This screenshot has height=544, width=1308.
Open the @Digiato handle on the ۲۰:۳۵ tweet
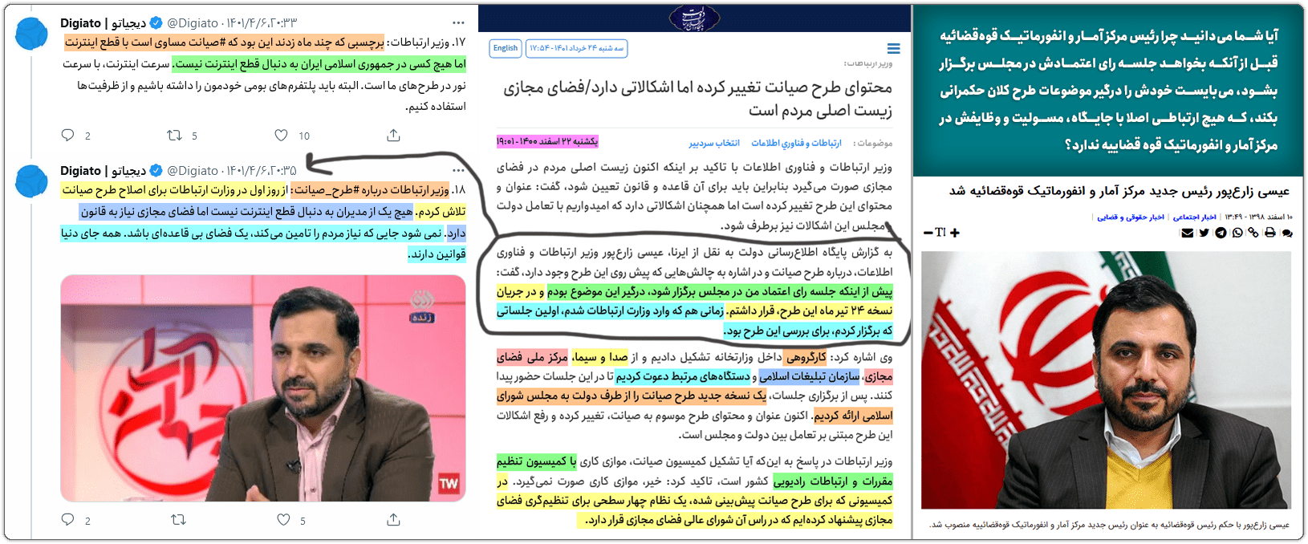click(x=193, y=170)
